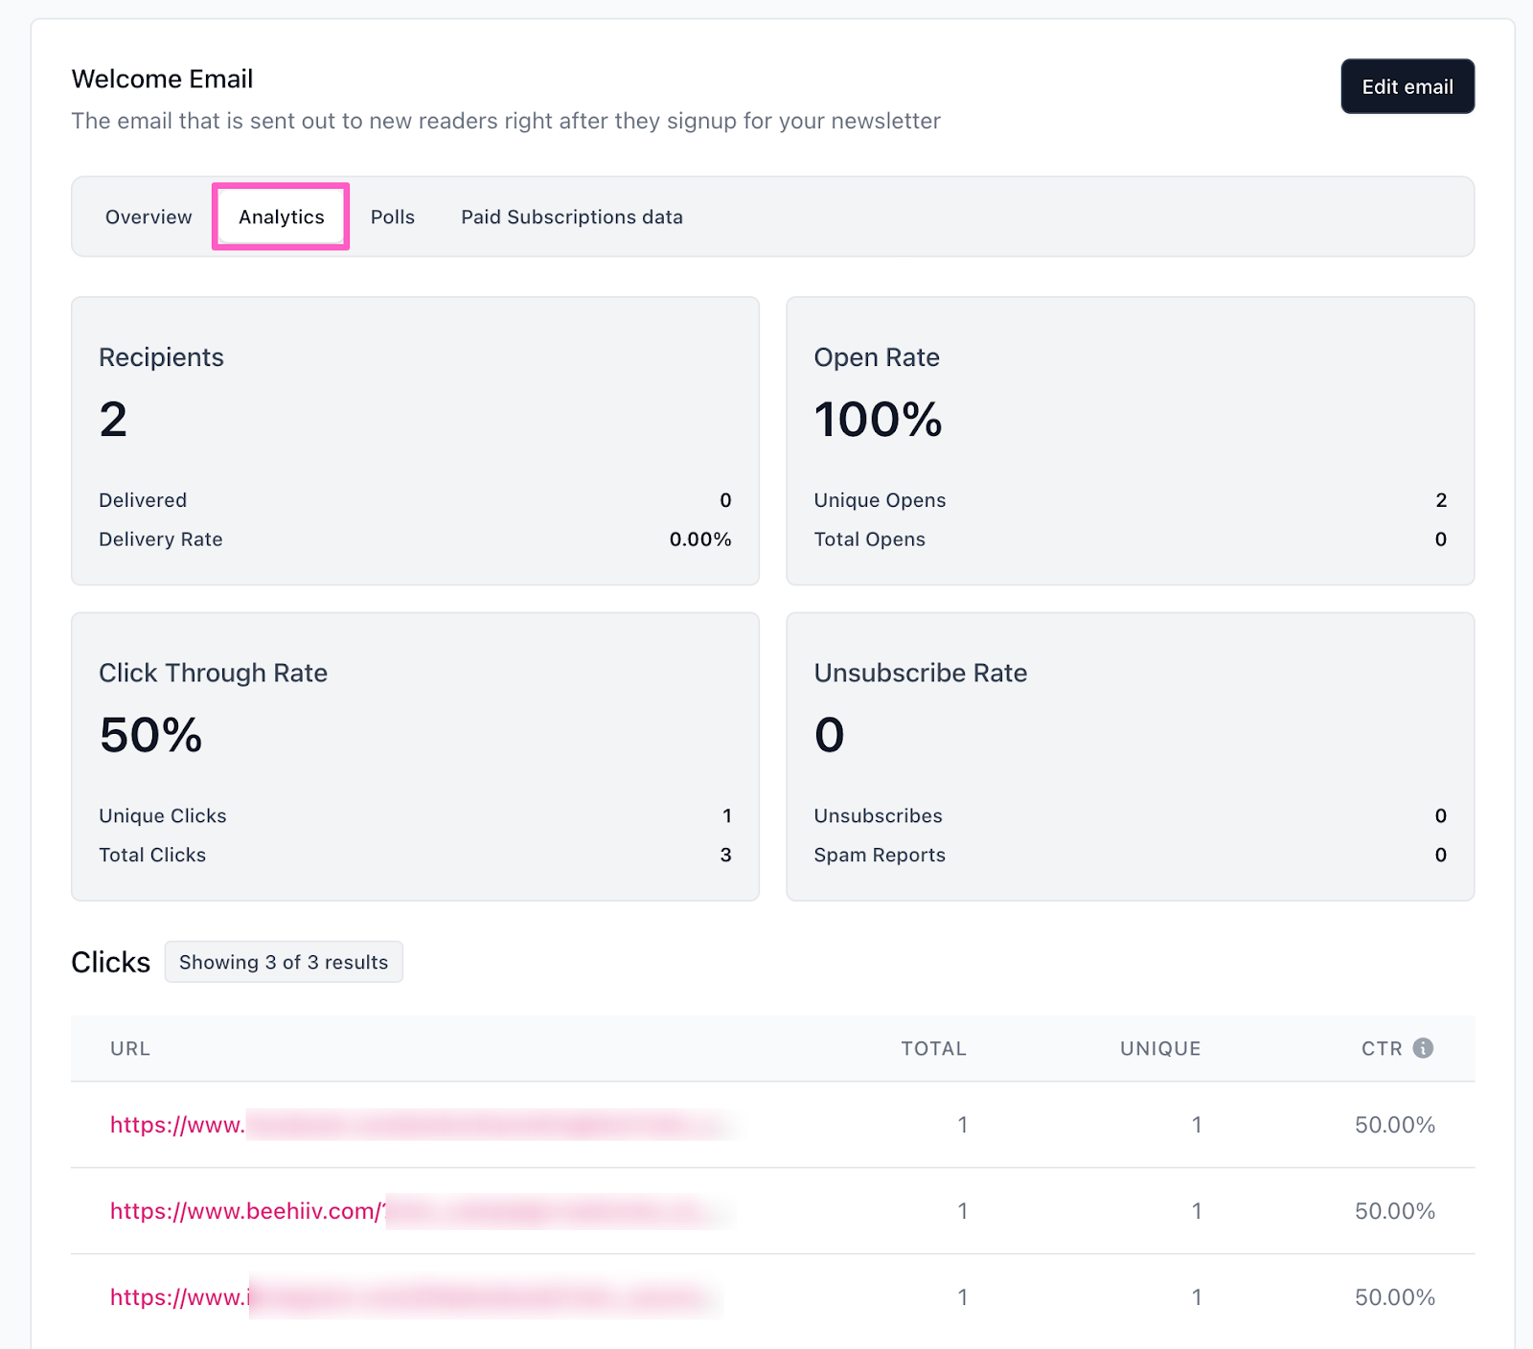Screen dimensions: 1533x1349
Task: Select the Unsubscribe Rate card heading
Action: (x=920, y=673)
